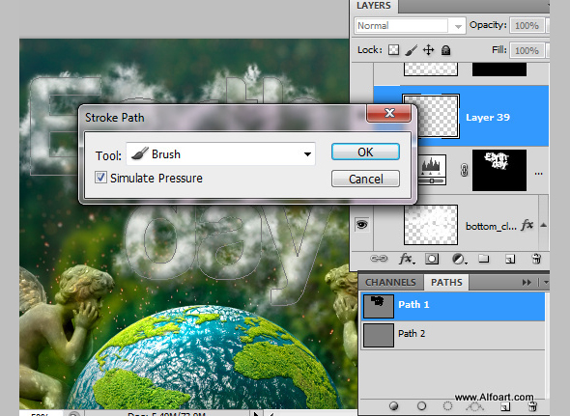The width and height of the screenshot is (570, 416).
Task: Click Create new layer icon in Layers panel
Action: [x=510, y=259]
